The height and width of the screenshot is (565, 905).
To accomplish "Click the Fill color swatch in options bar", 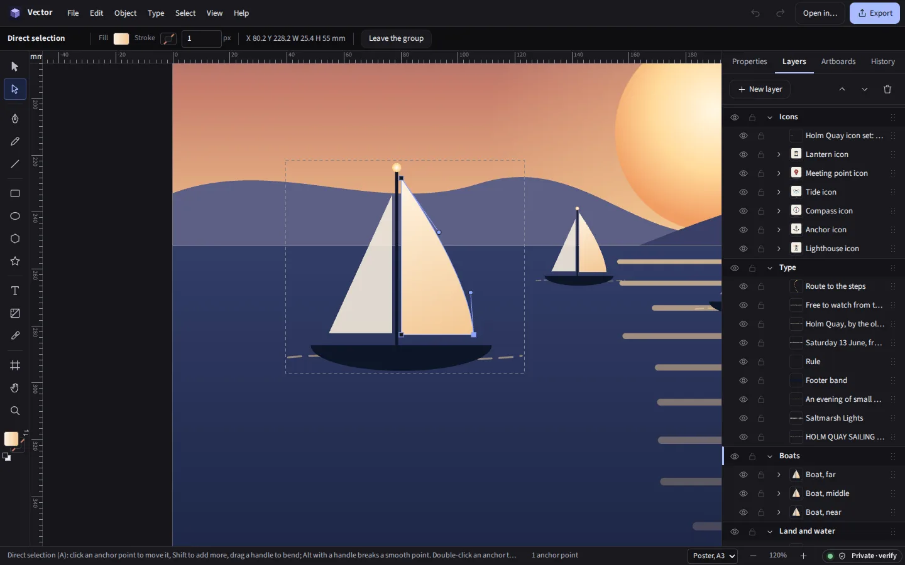I will (121, 38).
